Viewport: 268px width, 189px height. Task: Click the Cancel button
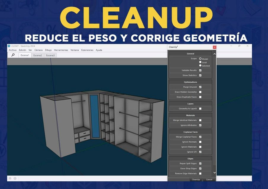tap(209, 180)
